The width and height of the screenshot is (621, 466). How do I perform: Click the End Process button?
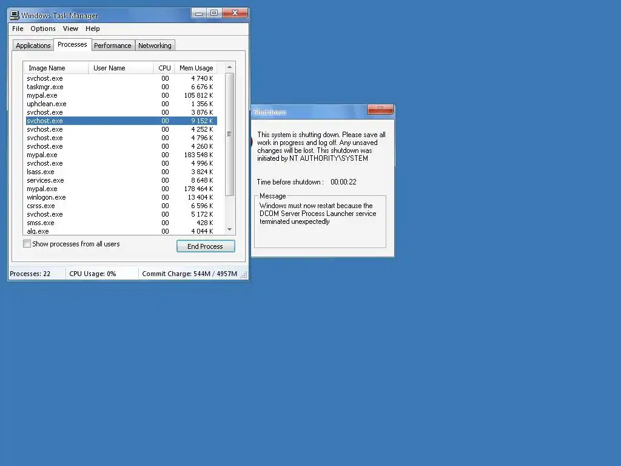[206, 246]
